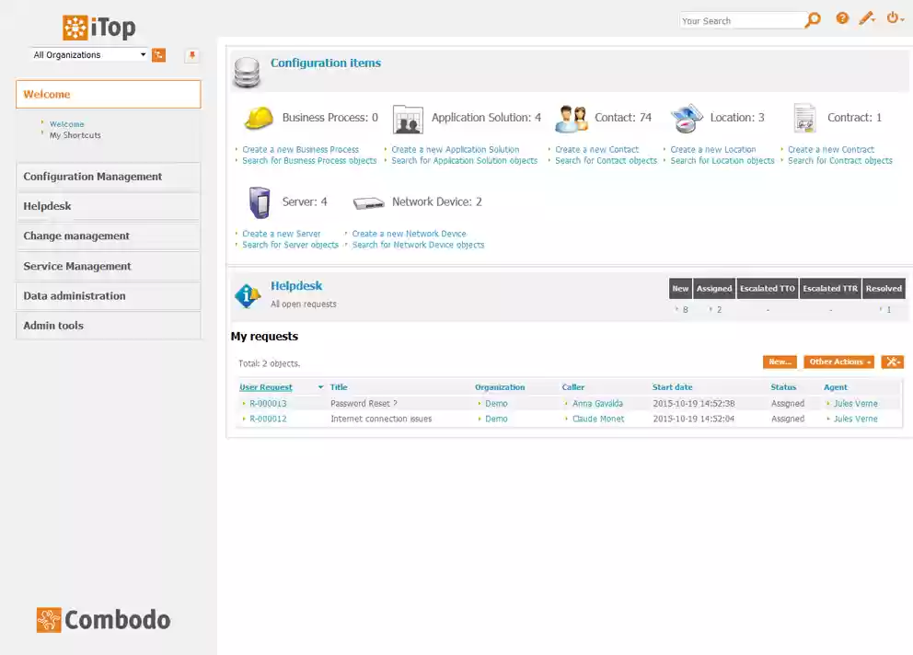This screenshot has height=655, width=913.
Task: Click the New... button
Action: coord(780,362)
